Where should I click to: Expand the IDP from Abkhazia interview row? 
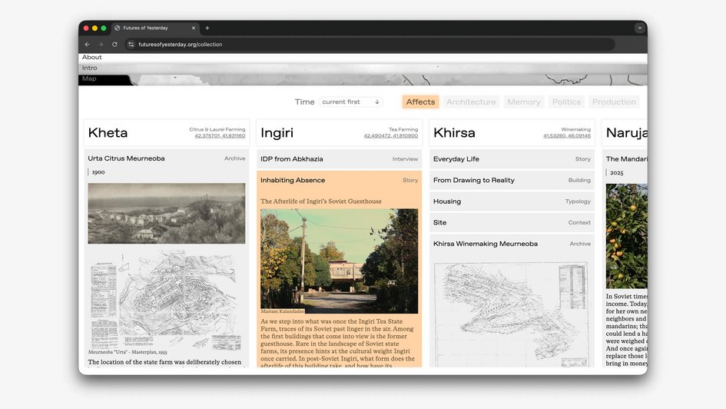coord(340,159)
